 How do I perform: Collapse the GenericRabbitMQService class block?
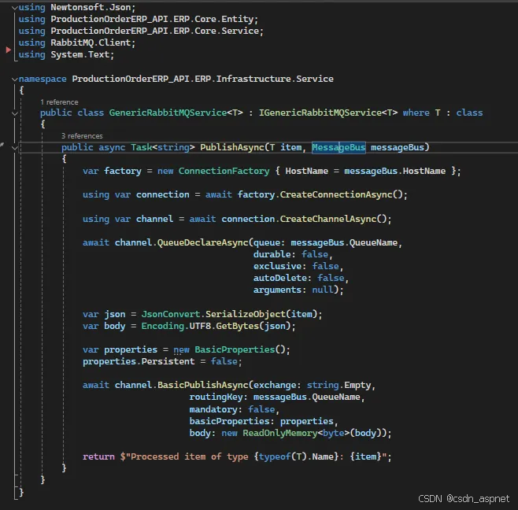(14, 113)
